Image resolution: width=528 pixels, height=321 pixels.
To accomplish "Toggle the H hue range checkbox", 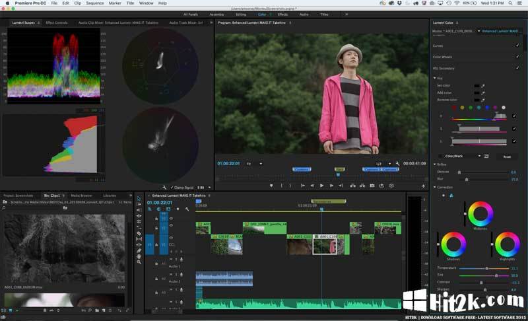I will pos(514,116).
